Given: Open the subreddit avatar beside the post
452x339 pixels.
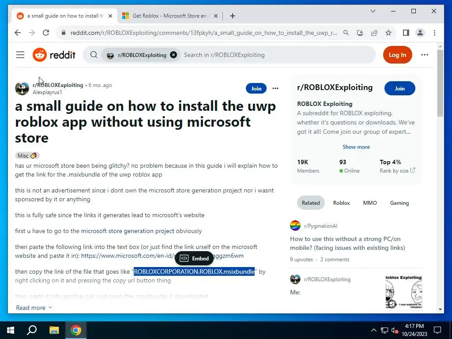Looking at the screenshot, I should pyautogui.click(x=22, y=88).
